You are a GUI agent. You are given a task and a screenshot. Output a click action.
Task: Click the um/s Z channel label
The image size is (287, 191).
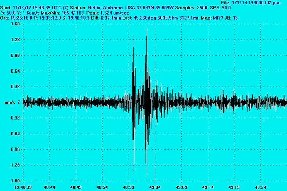[x=13, y=102]
